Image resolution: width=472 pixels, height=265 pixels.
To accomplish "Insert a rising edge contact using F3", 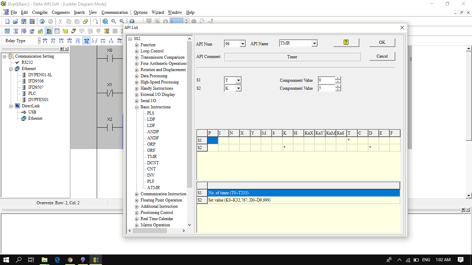I will point(62,41).
